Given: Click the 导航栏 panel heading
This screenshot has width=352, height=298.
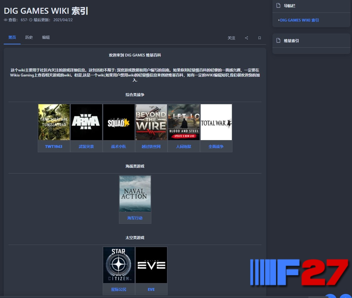Looking at the screenshot, I should 289,6.
